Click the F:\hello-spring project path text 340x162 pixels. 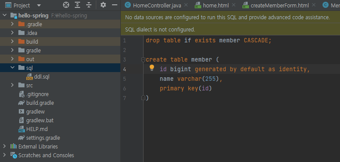point(69,16)
